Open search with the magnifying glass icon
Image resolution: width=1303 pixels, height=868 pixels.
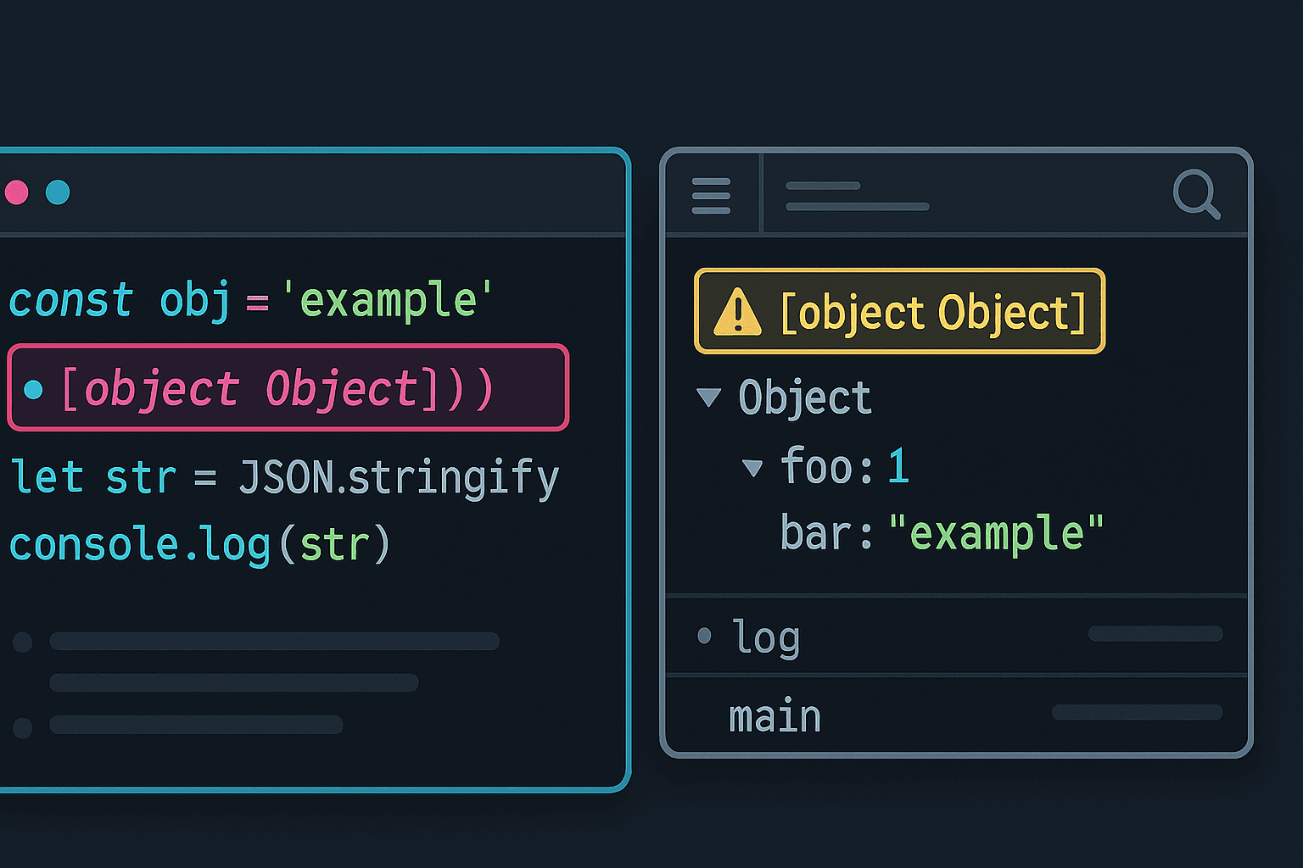[1196, 194]
